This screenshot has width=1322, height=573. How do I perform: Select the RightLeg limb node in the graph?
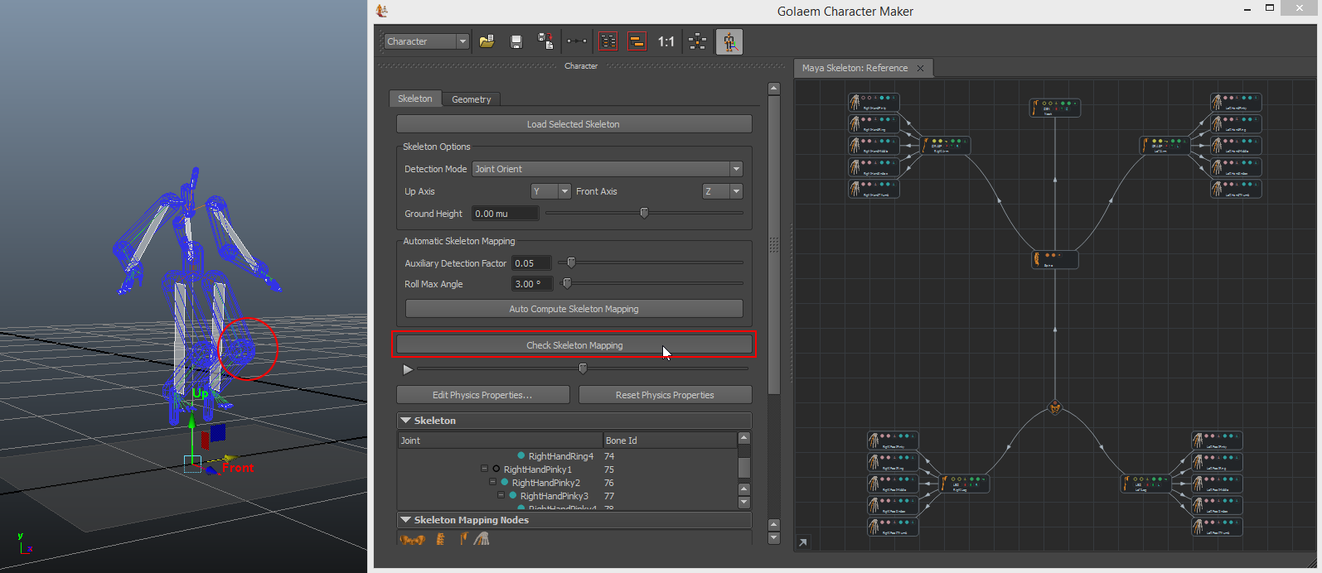pos(966,483)
